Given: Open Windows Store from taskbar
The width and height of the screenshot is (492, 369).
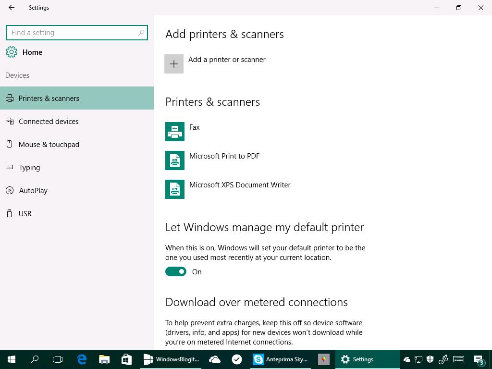Looking at the screenshot, I should pos(126,359).
